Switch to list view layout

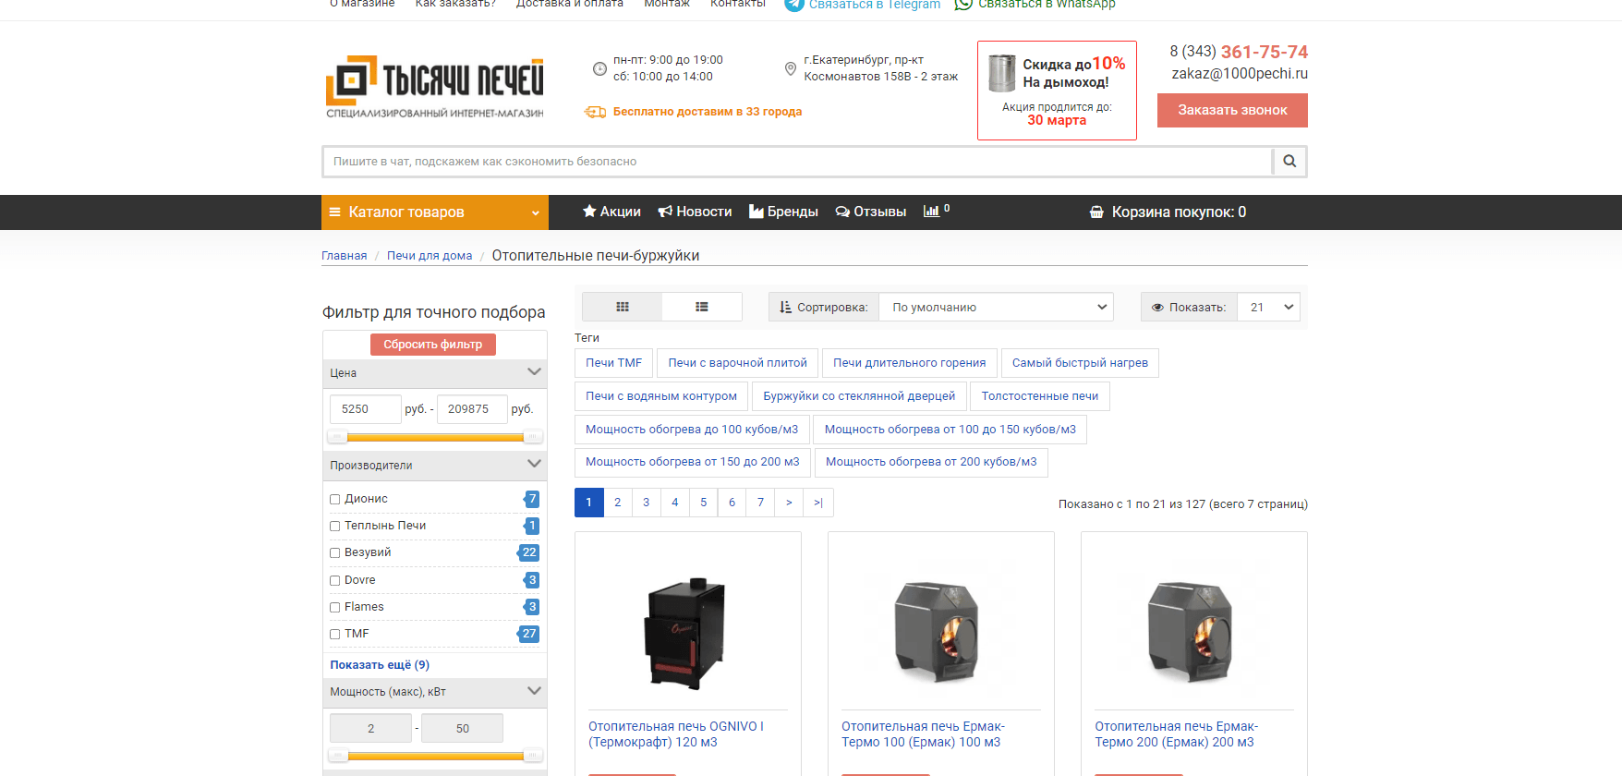[x=702, y=307]
